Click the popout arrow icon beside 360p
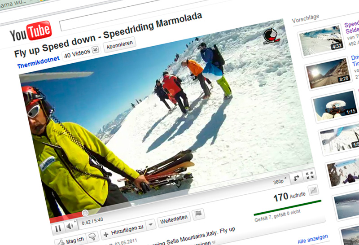 tap(296, 178)
